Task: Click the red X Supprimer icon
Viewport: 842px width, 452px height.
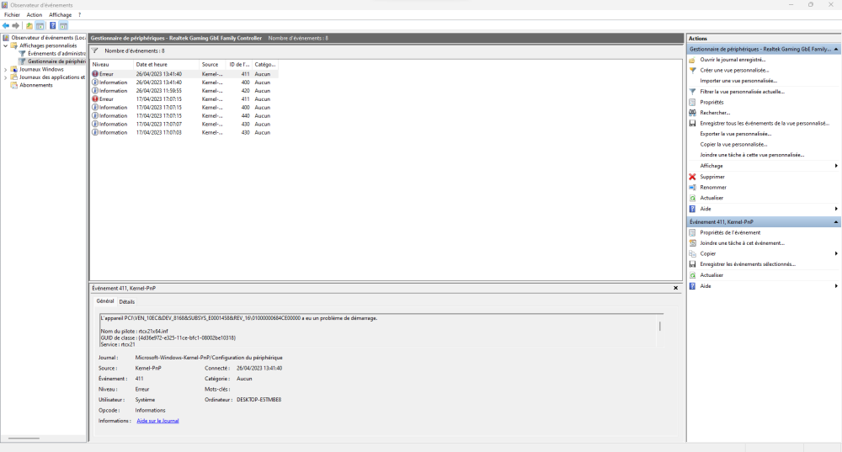Action: pyautogui.click(x=693, y=177)
